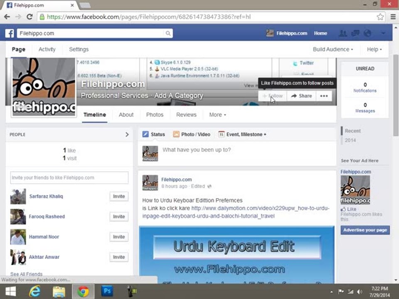Click the Facebook logo icon

(10, 33)
